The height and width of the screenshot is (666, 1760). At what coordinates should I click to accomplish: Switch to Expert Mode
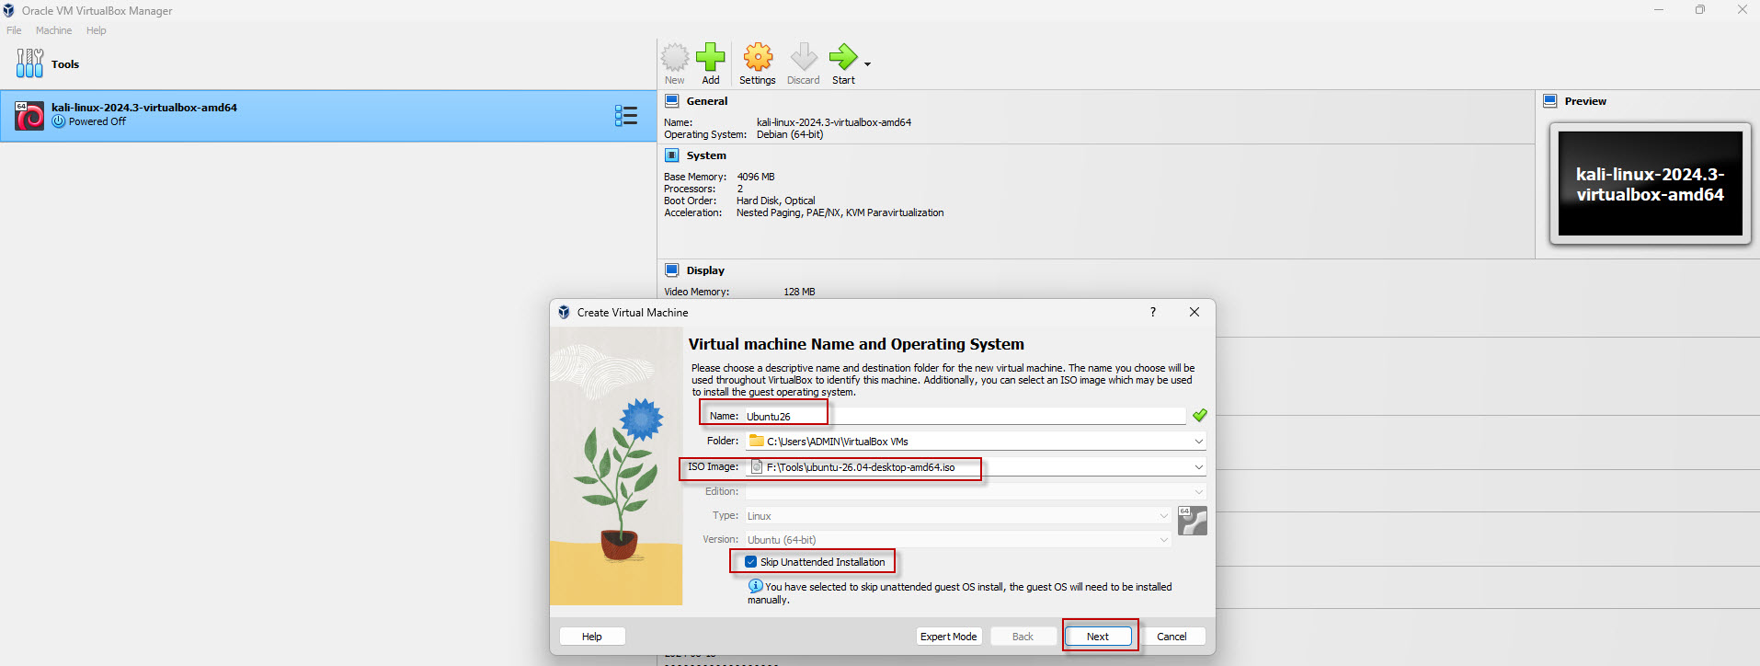[x=949, y=637]
